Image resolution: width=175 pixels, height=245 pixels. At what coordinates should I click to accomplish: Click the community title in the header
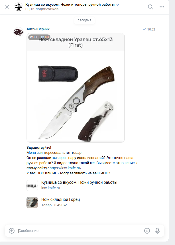[70, 5]
